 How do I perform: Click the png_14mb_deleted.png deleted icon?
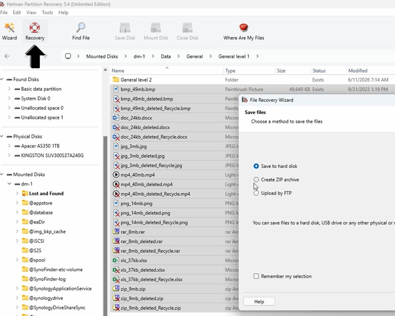tap(116, 213)
